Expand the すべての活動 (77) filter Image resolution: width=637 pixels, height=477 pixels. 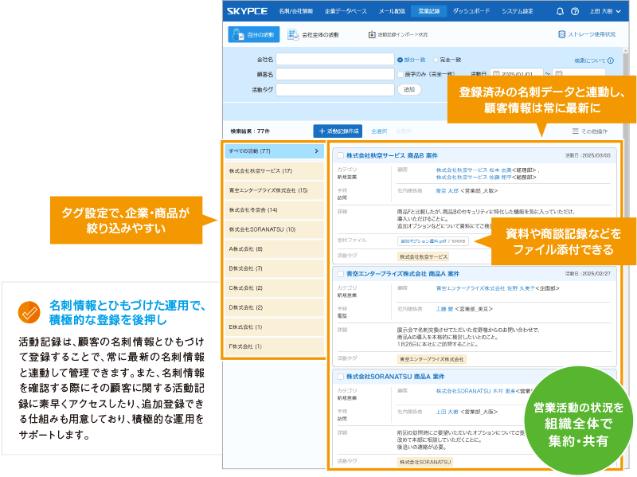click(x=274, y=151)
